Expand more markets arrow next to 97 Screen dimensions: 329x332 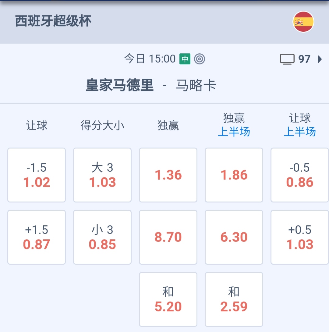coord(320,59)
